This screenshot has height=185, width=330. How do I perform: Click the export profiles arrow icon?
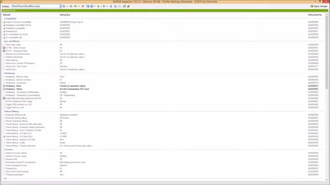click(98, 6)
